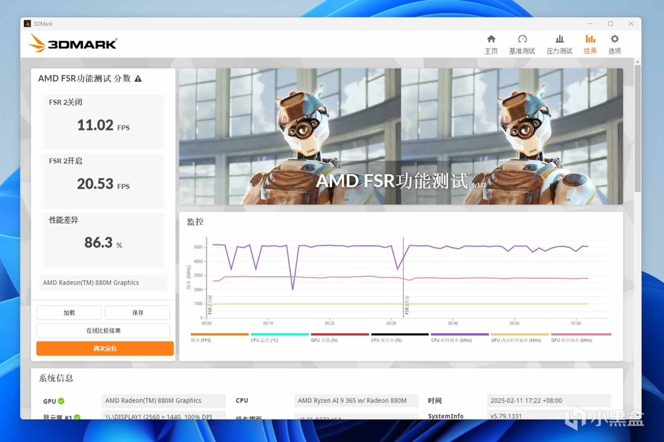The height and width of the screenshot is (442, 664).
Task: Open the 压力测试 stress test tab
Action: pyautogui.click(x=559, y=45)
